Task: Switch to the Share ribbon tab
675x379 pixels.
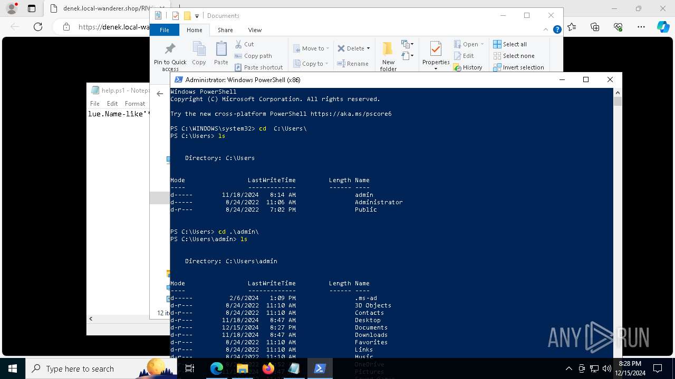Action: 225,30
